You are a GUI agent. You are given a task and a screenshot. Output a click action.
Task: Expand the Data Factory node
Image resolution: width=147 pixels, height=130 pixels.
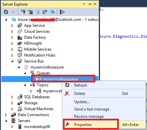click(12, 37)
